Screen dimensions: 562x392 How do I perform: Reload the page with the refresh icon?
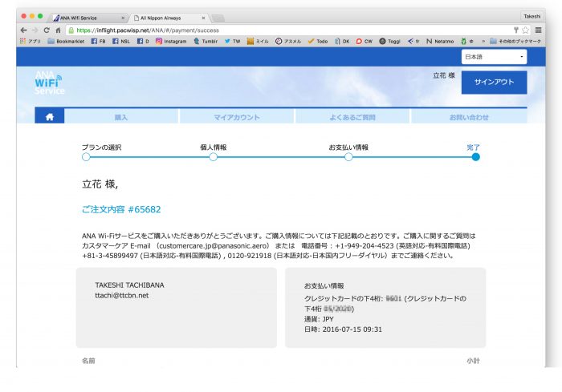[x=46, y=30]
